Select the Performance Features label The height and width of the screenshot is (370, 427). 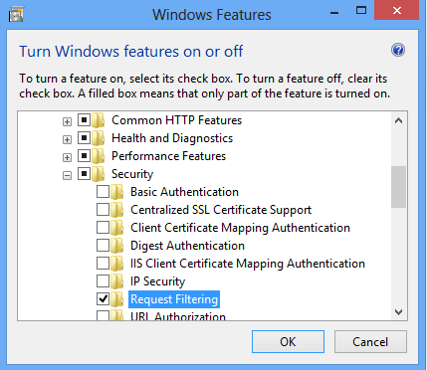[168, 156]
